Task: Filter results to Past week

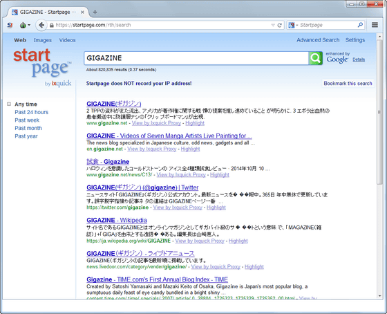Action: (x=27, y=120)
